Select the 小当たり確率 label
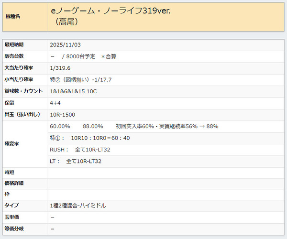This screenshot has width=287, height=239. click(x=19, y=79)
